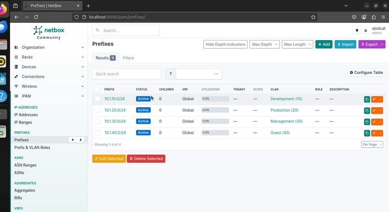Open ASN Ranges in the sidebar
The height and width of the screenshot is (212, 389).
pos(25,165)
